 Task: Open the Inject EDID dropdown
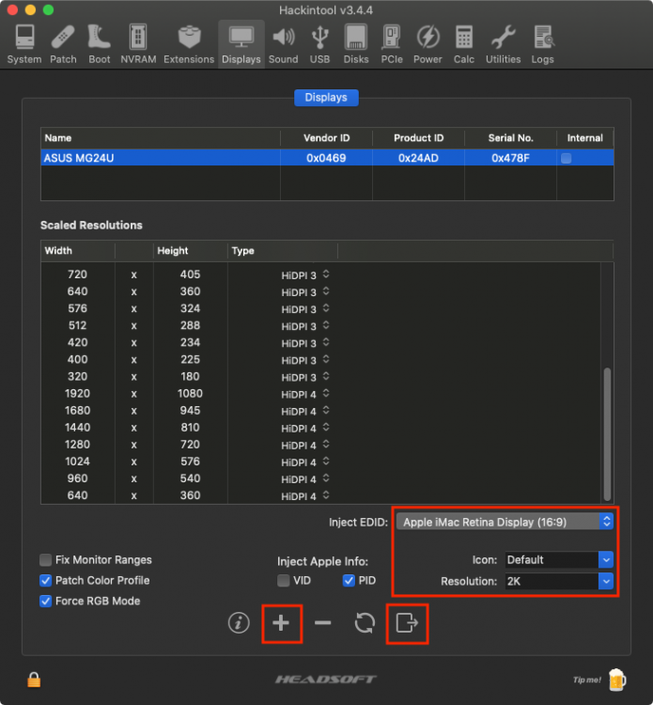505,522
